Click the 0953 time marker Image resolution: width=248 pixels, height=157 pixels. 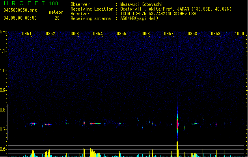(74, 33)
